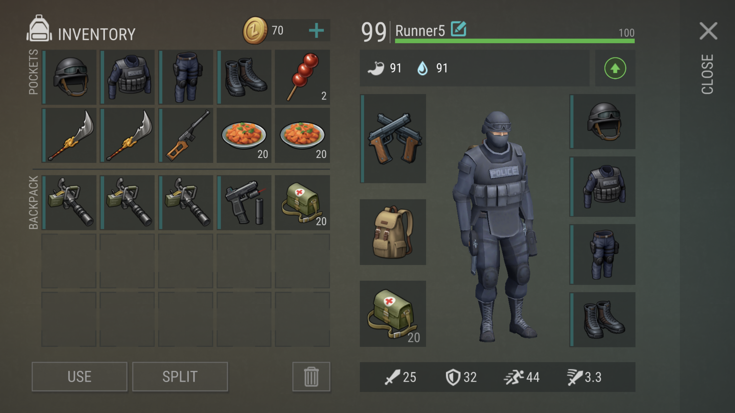Tap the equipped boots slot
Image resolution: width=735 pixels, height=413 pixels.
[603, 320]
